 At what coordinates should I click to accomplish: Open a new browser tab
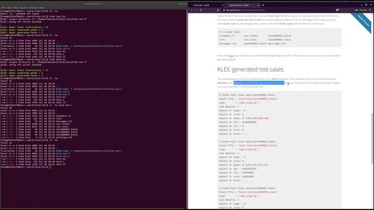(263, 5)
